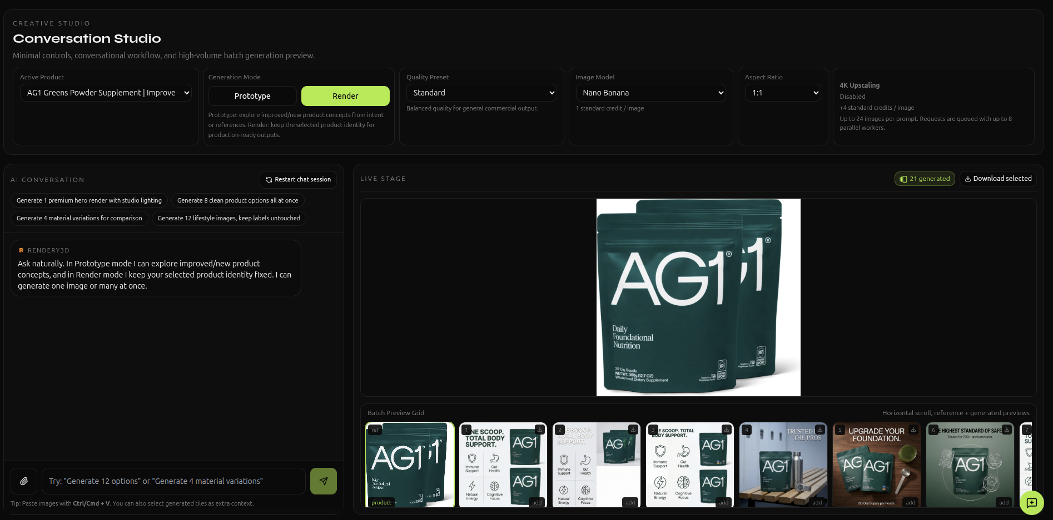Click the 'Conversation Studio' heading
Image resolution: width=1053 pixels, height=520 pixels.
tap(87, 38)
